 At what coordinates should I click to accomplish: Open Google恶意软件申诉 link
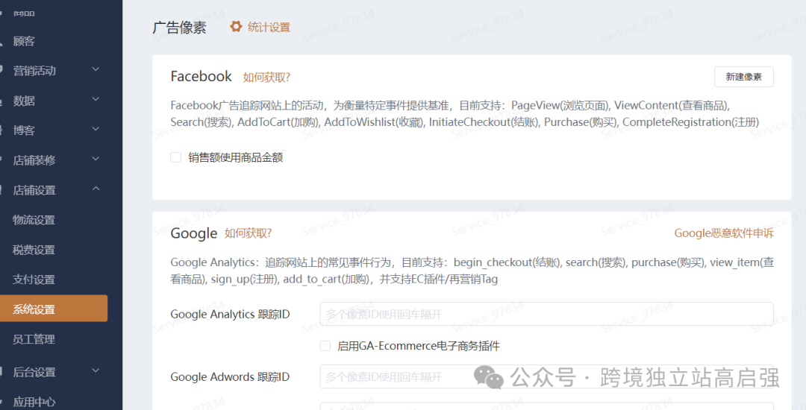coord(724,233)
